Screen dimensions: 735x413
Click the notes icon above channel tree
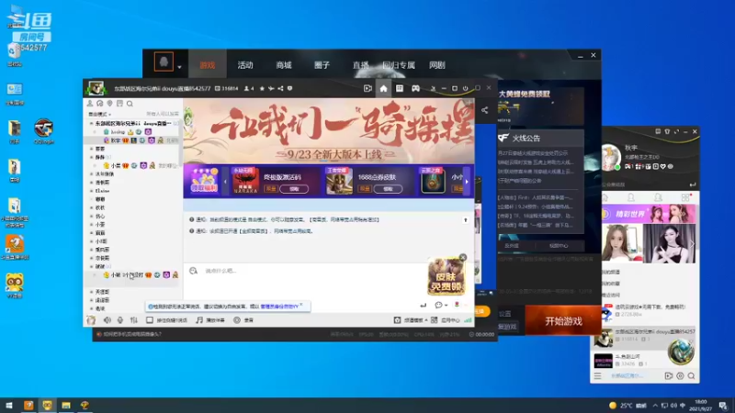coord(119,104)
